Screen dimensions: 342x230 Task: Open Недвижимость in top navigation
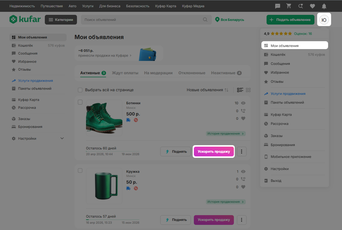[x=22, y=6]
